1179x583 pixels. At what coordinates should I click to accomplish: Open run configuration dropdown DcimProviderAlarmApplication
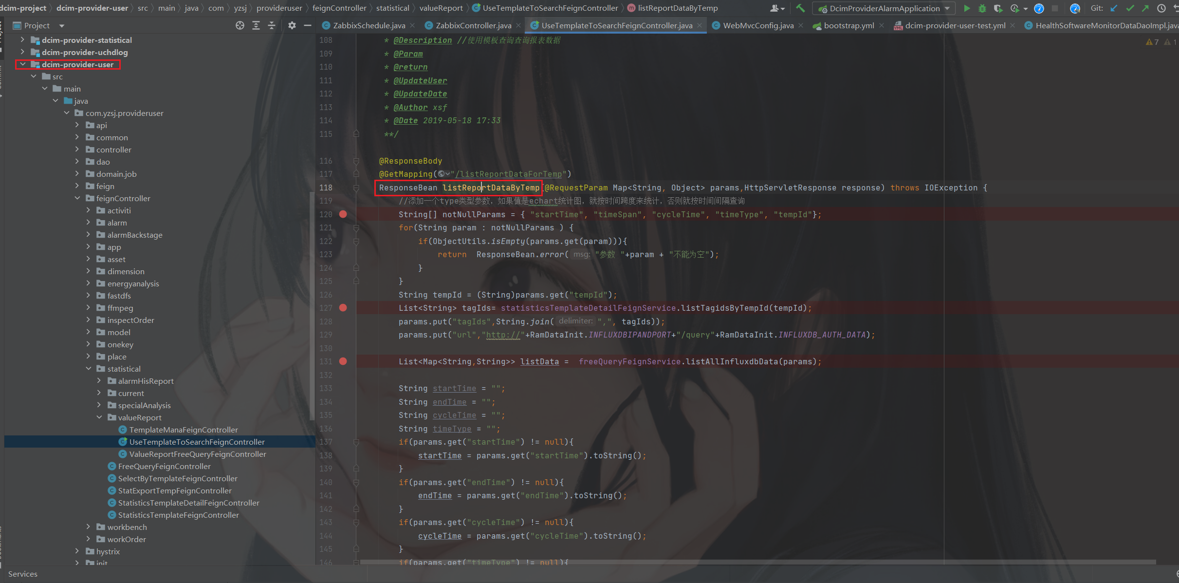point(884,8)
